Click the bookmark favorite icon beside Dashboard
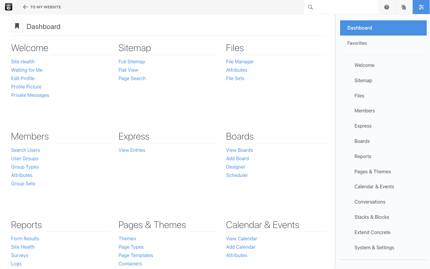 click(17, 26)
